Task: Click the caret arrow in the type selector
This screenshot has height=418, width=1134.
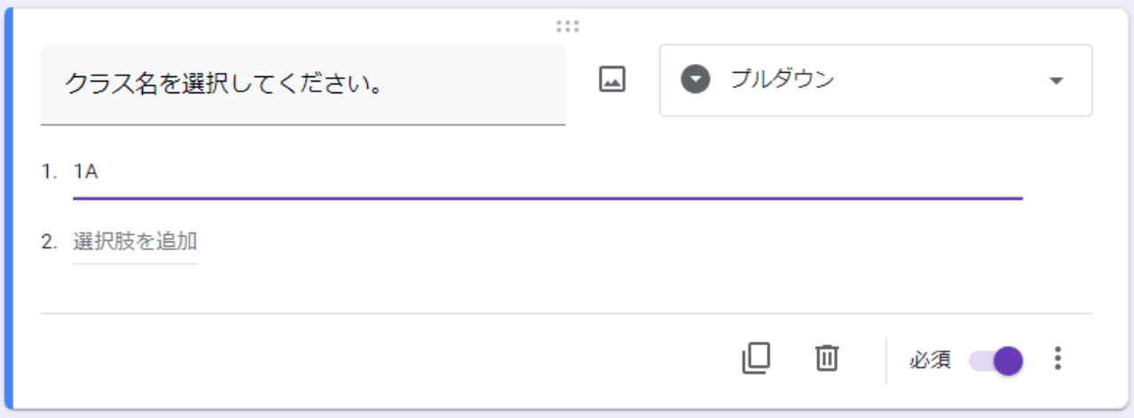Action: (1056, 81)
